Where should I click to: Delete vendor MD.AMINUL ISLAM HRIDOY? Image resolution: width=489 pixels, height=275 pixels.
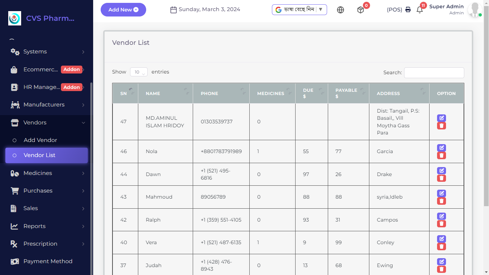[441, 125]
